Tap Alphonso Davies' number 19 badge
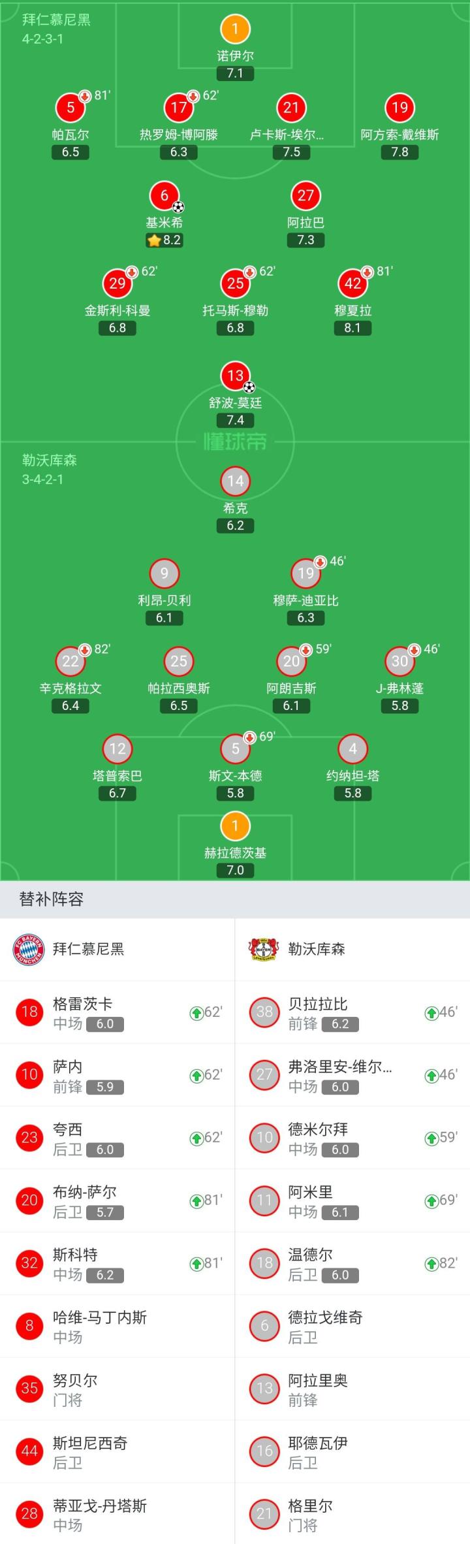Viewport: 470px width, 1544px height. 399,108
